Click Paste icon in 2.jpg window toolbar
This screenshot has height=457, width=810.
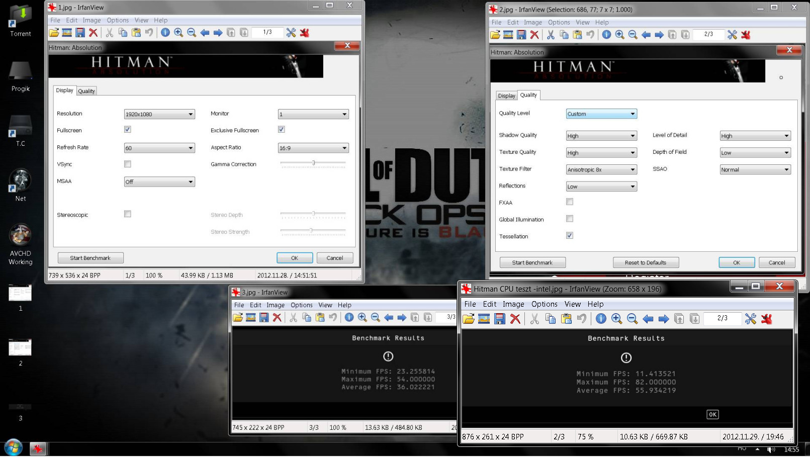click(x=577, y=35)
